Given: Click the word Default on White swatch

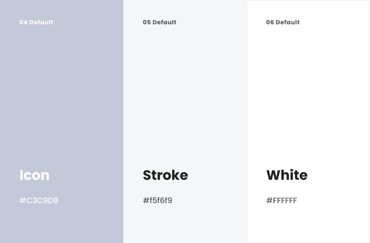Looking at the screenshot, I should pos(288,22).
